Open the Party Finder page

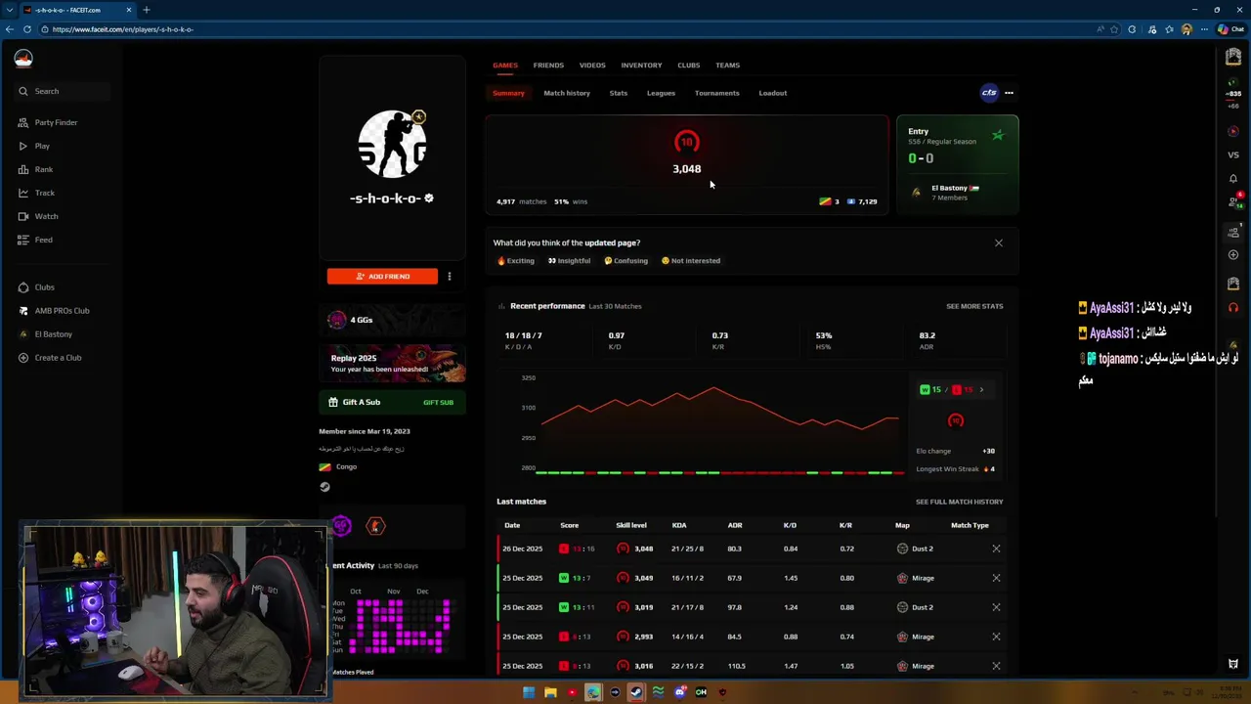click(x=47, y=122)
